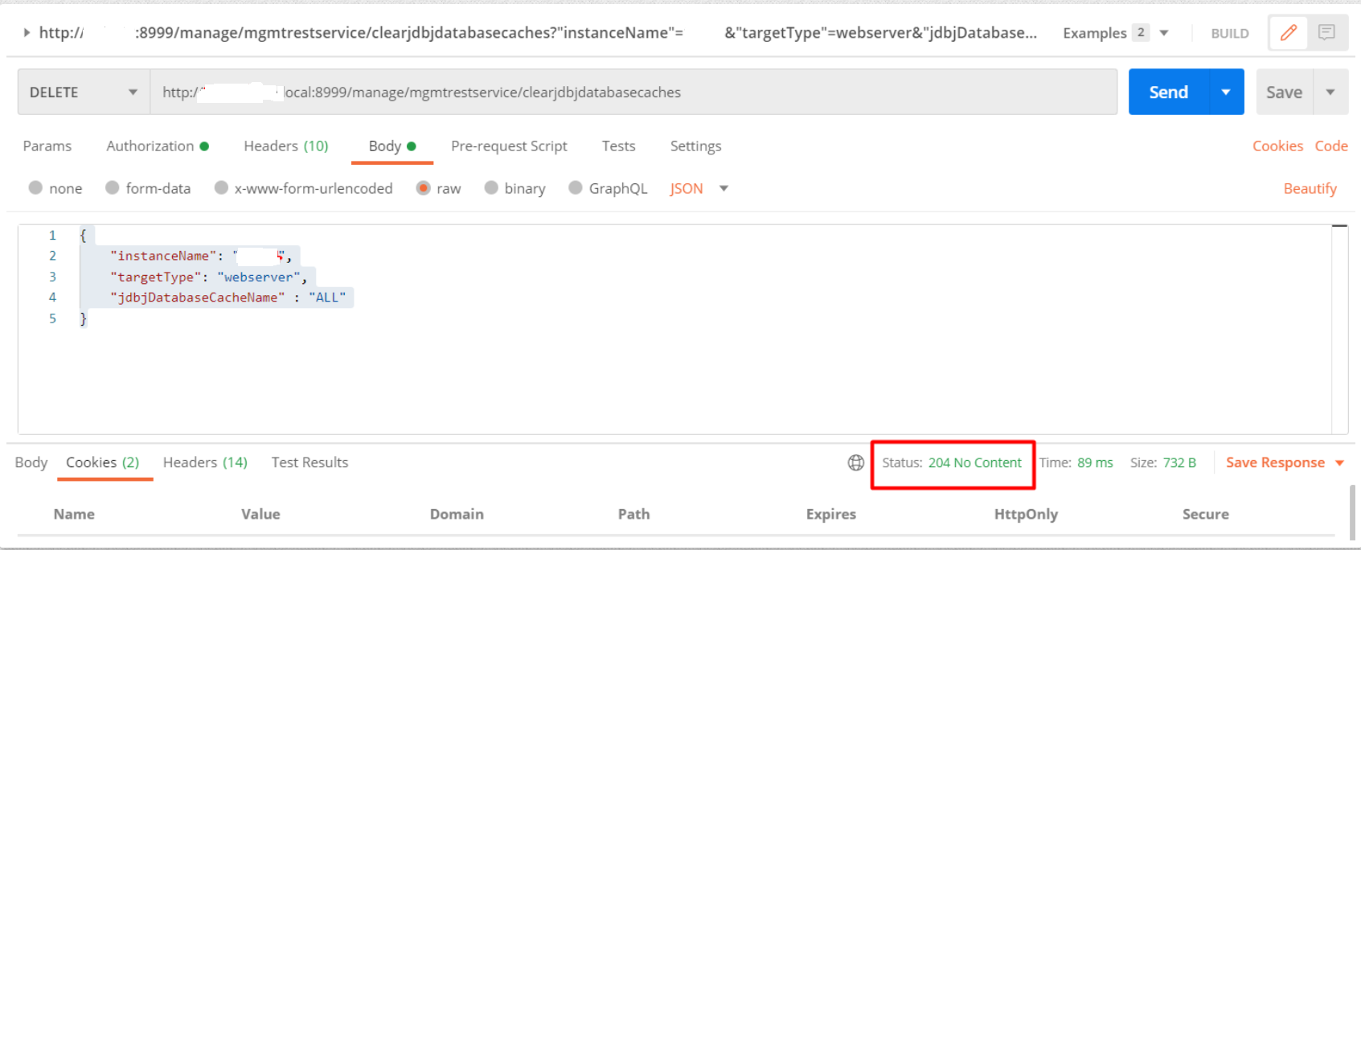Click the HttpOnly column header
The width and height of the screenshot is (1361, 1039).
[x=1026, y=514]
